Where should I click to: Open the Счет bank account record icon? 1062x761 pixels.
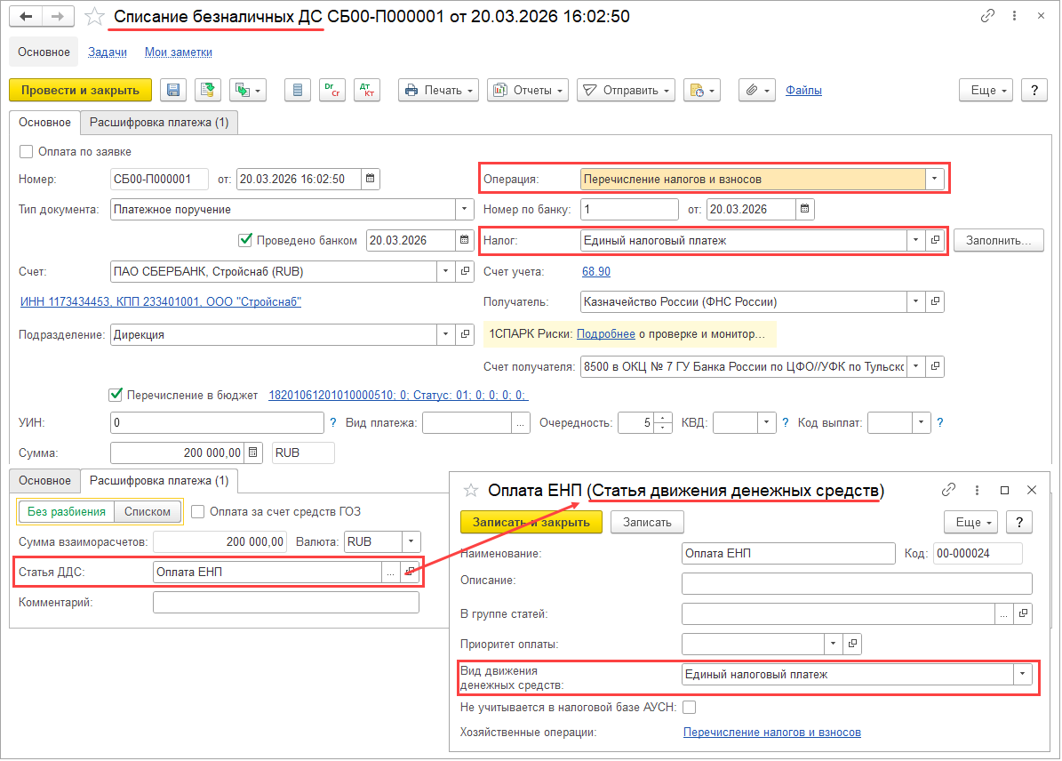[466, 271]
